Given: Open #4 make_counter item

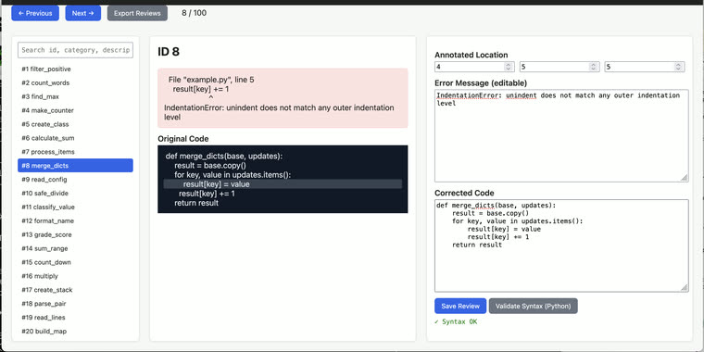Looking at the screenshot, I should click(x=75, y=110).
